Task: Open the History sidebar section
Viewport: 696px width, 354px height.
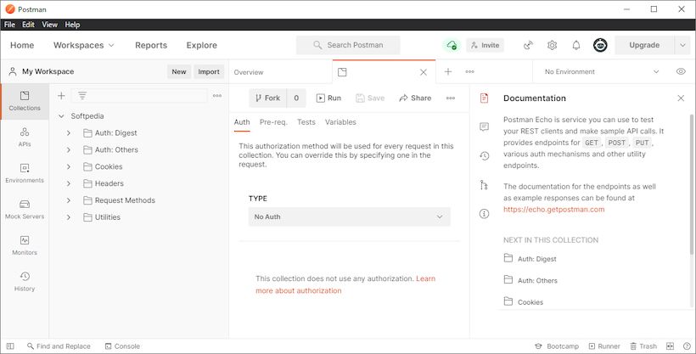Action: (x=25, y=281)
